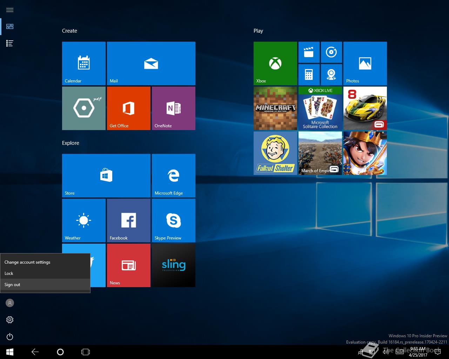The height and width of the screenshot is (359, 449).
Task: Click the Explore group heading
Action: coord(71,143)
